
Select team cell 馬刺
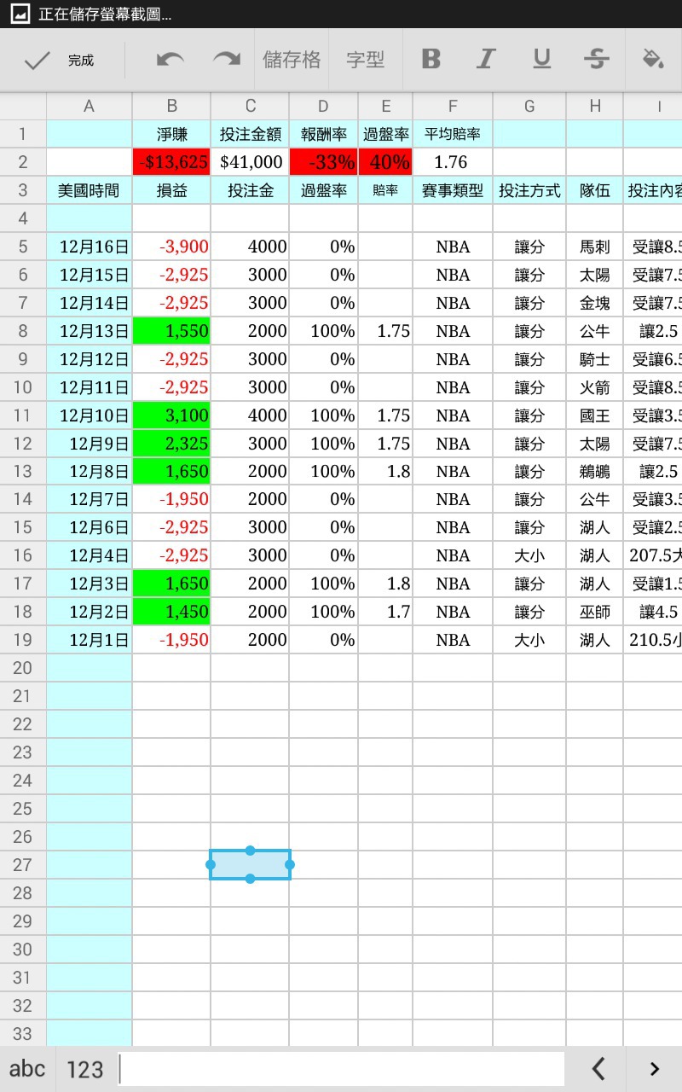click(595, 247)
